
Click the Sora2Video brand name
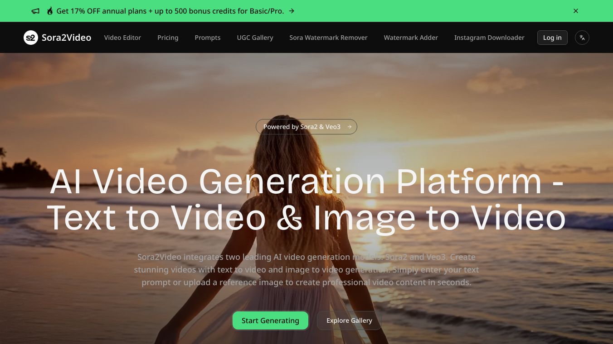click(66, 38)
